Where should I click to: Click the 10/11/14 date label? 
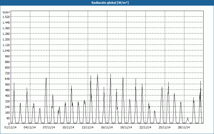pos(68,128)
